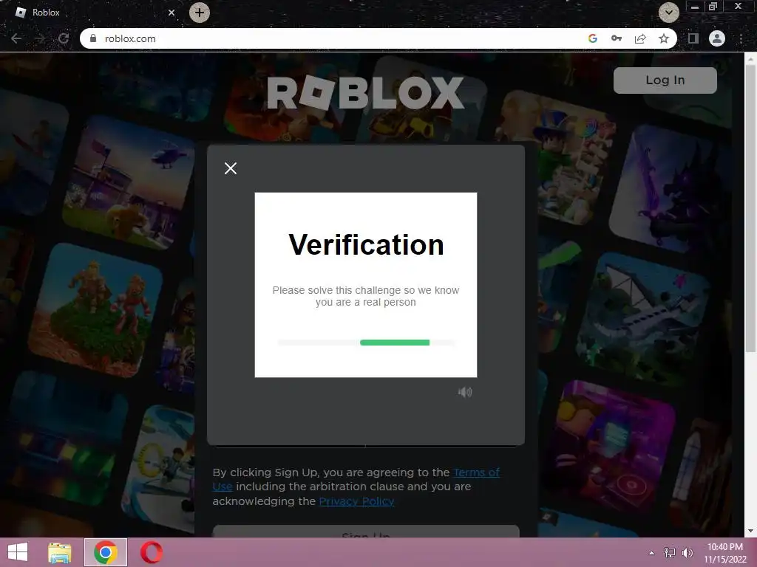This screenshot has width=757, height=567.
Task: Open a new browser tab
Action: point(200,13)
